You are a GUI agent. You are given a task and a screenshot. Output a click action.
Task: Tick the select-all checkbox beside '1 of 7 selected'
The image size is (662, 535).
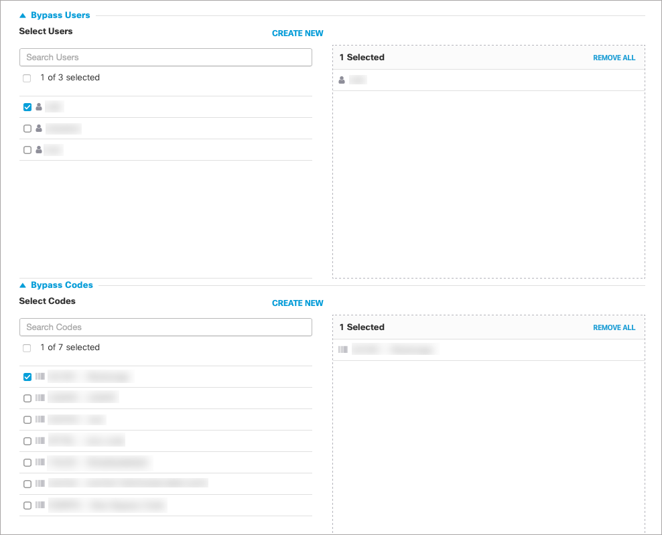click(27, 348)
